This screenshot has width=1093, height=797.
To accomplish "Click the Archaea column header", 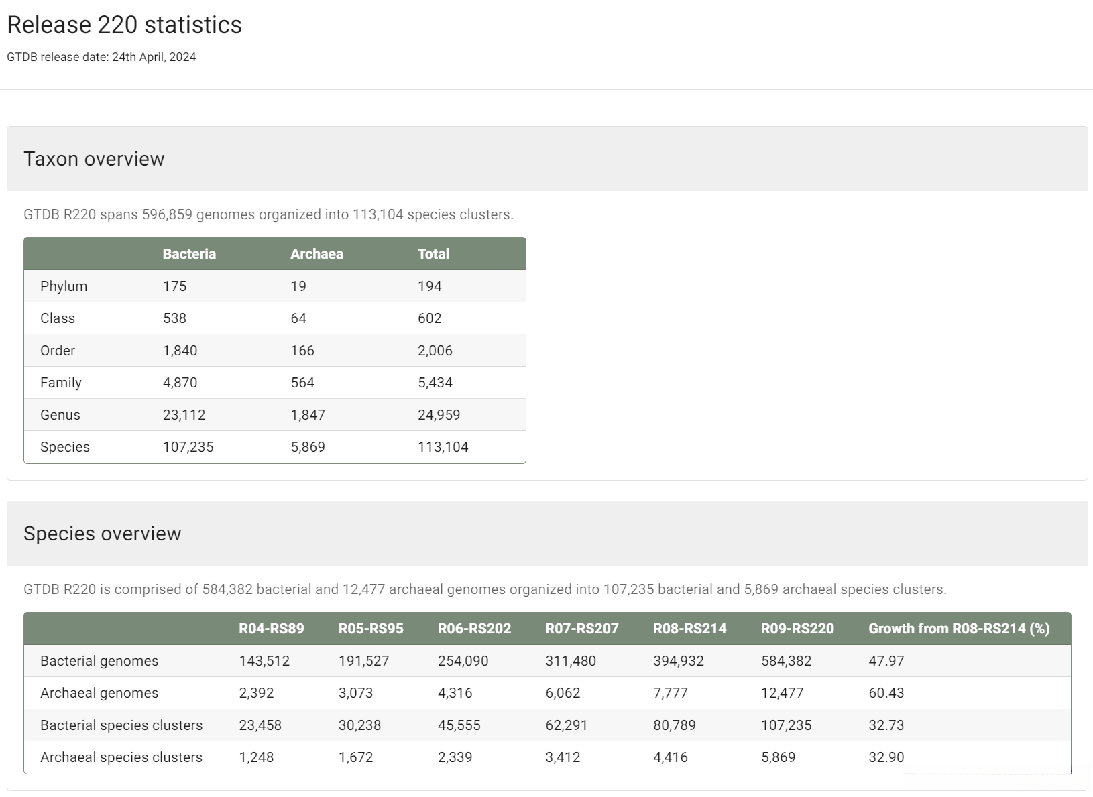I will click(x=317, y=254).
